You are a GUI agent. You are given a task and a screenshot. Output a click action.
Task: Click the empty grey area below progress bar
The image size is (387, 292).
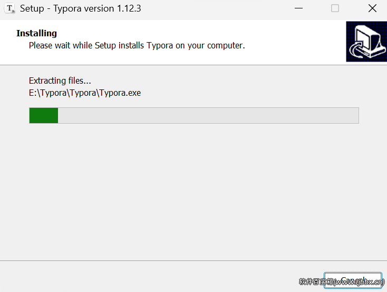[x=193, y=192]
